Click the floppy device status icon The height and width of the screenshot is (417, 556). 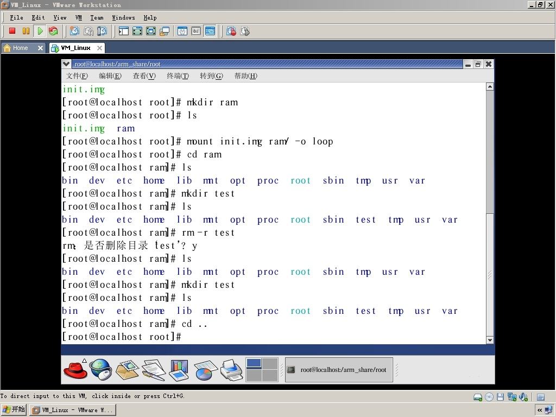(x=500, y=397)
